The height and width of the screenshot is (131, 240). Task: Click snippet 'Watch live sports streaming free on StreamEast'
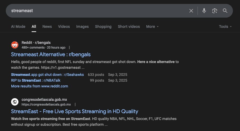(51, 119)
